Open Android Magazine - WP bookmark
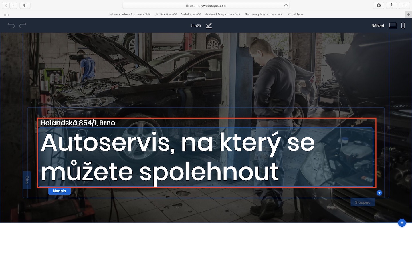Screen dimensions: 412x257 coord(223,14)
